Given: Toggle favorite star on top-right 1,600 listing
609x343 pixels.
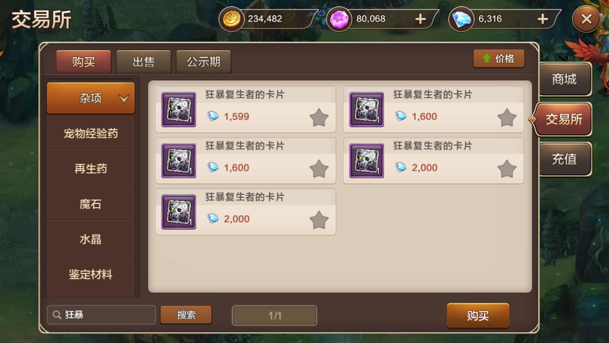Looking at the screenshot, I should (x=507, y=118).
